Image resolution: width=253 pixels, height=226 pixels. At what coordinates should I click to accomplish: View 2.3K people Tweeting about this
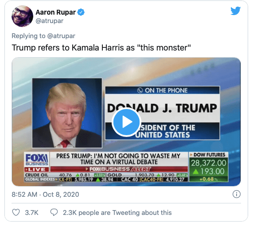pyautogui.click(x=117, y=213)
